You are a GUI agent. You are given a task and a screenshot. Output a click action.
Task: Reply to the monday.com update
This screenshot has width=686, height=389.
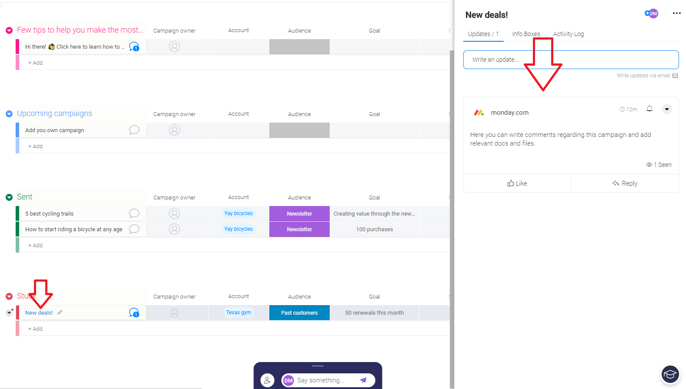625,183
